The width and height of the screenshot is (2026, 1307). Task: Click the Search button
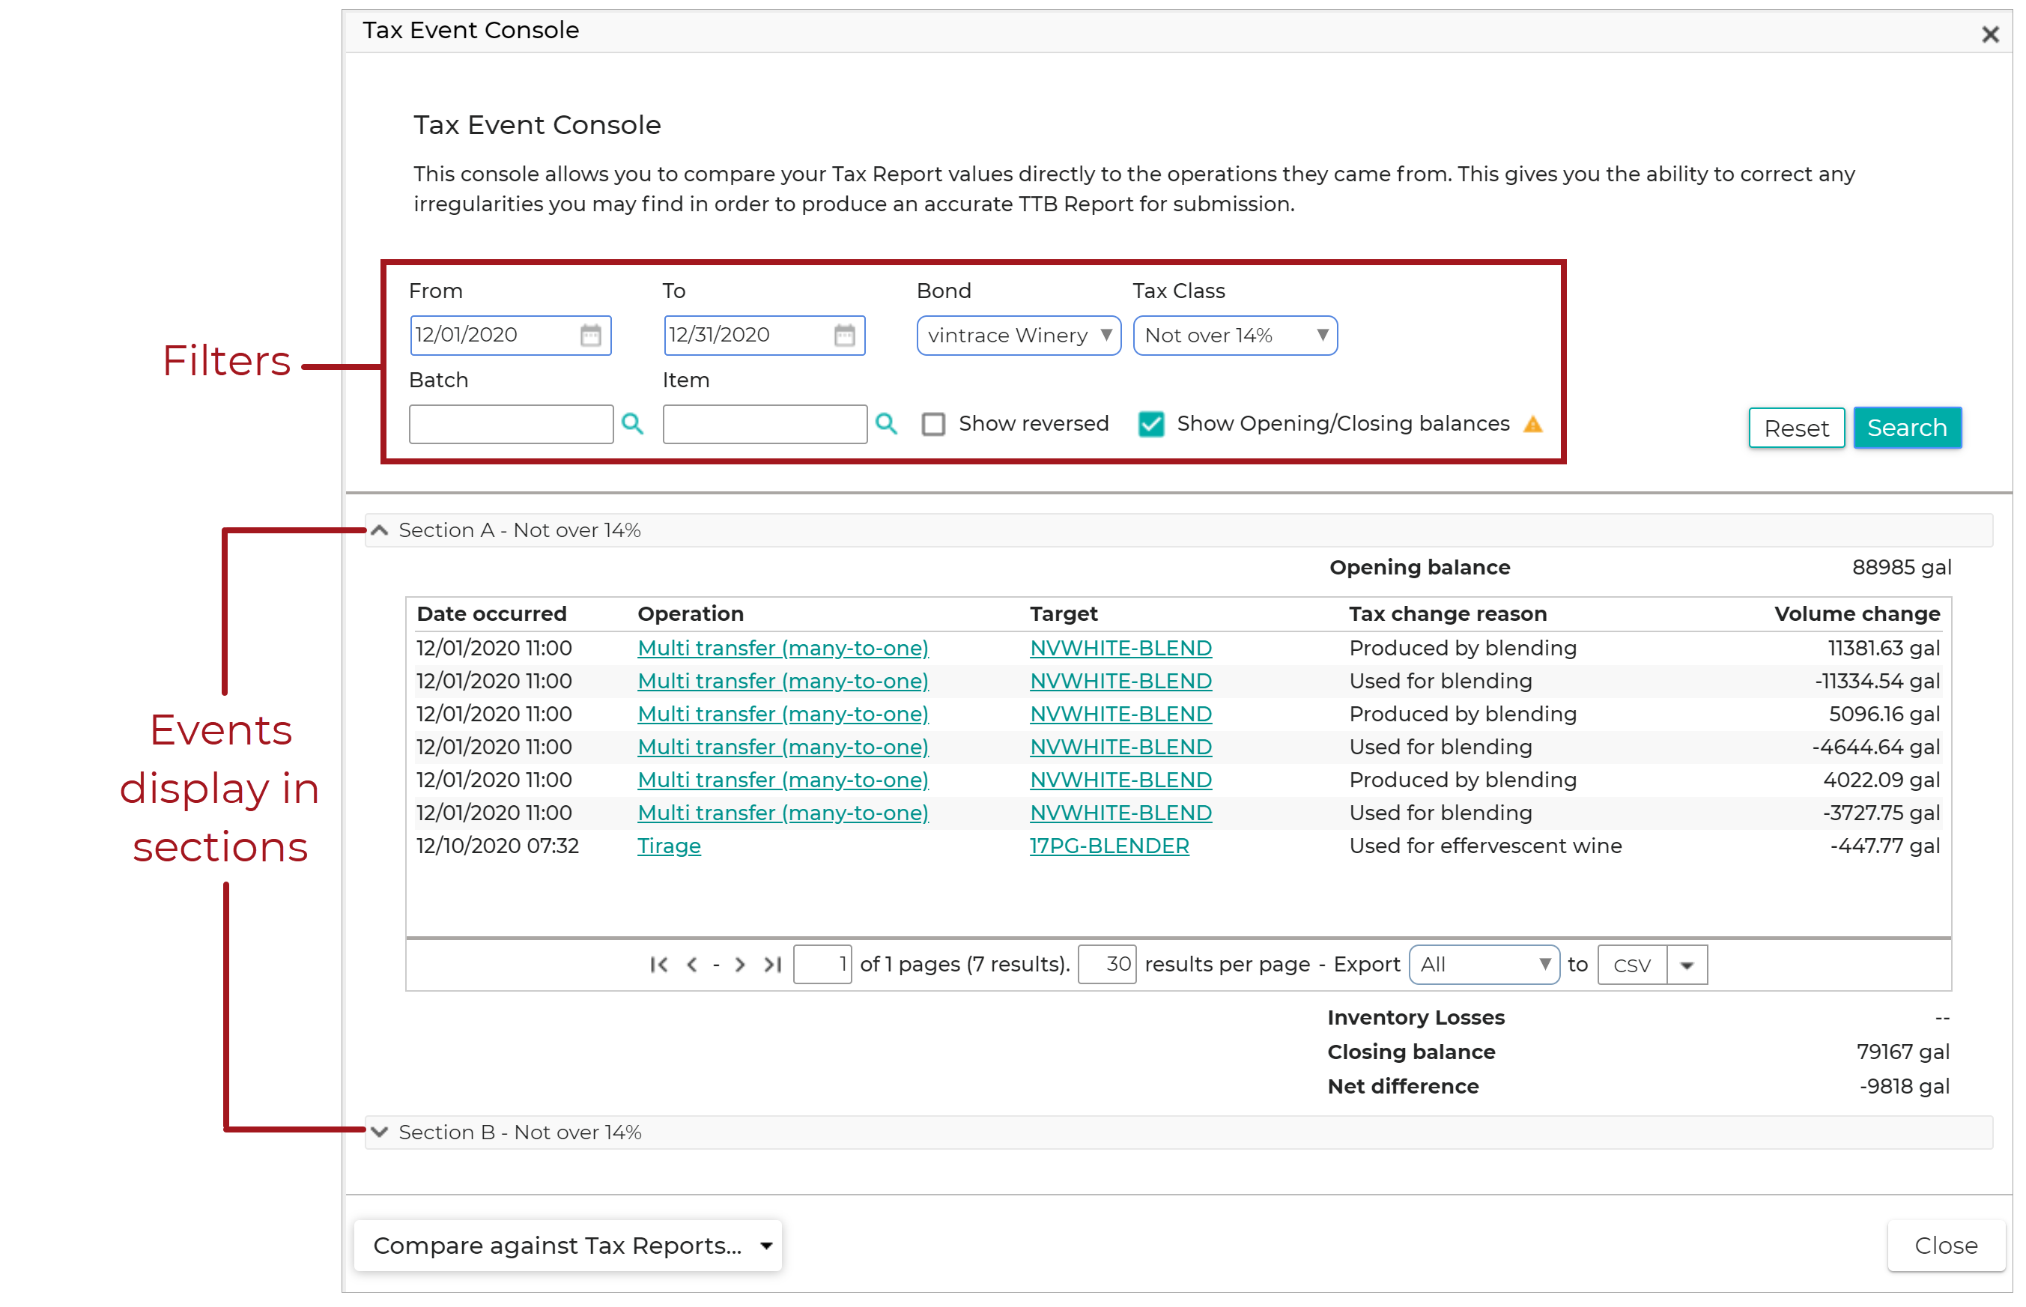coord(1906,427)
